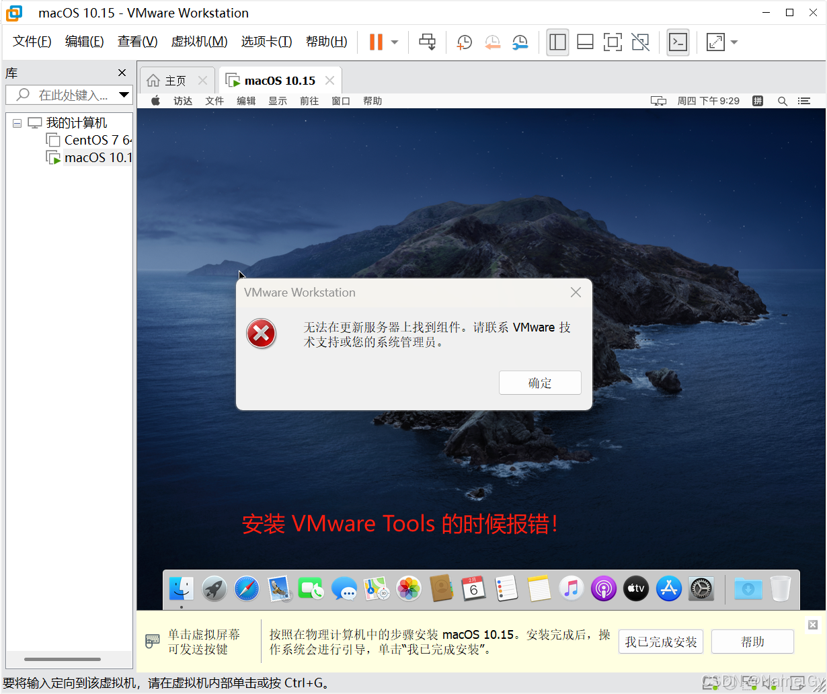Open App Store from the Dock

pos(669,589)
